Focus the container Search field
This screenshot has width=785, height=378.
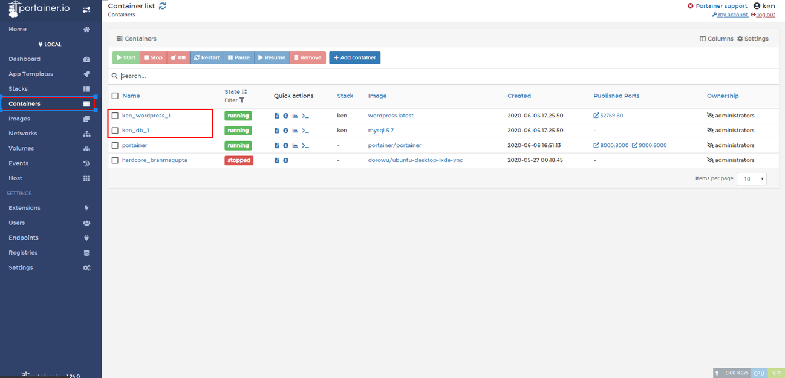(x=443, y=76)
